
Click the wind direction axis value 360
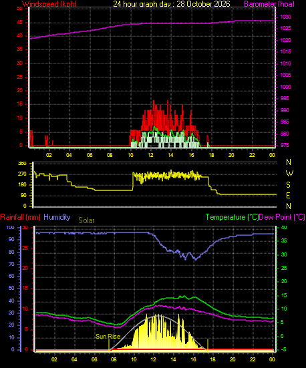22,164
